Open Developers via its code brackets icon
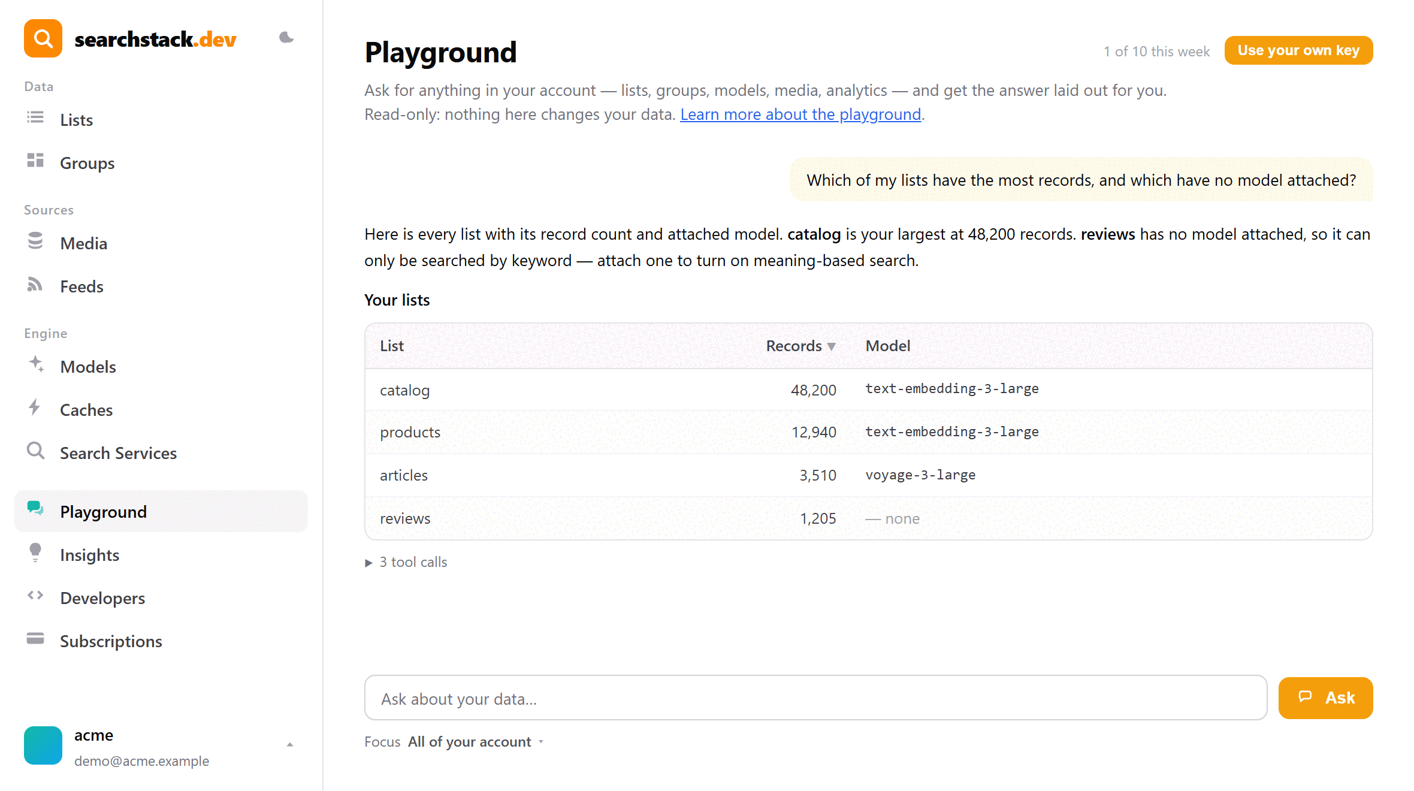This screenshot has height=791, width=1414. coord(35,596)
